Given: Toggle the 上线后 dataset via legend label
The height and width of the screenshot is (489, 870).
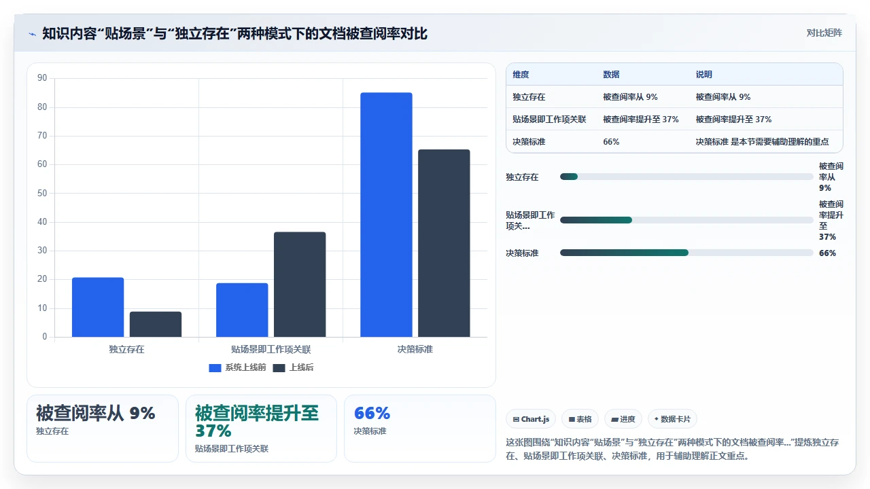Looking at the screenshot, I should point(301,367).
